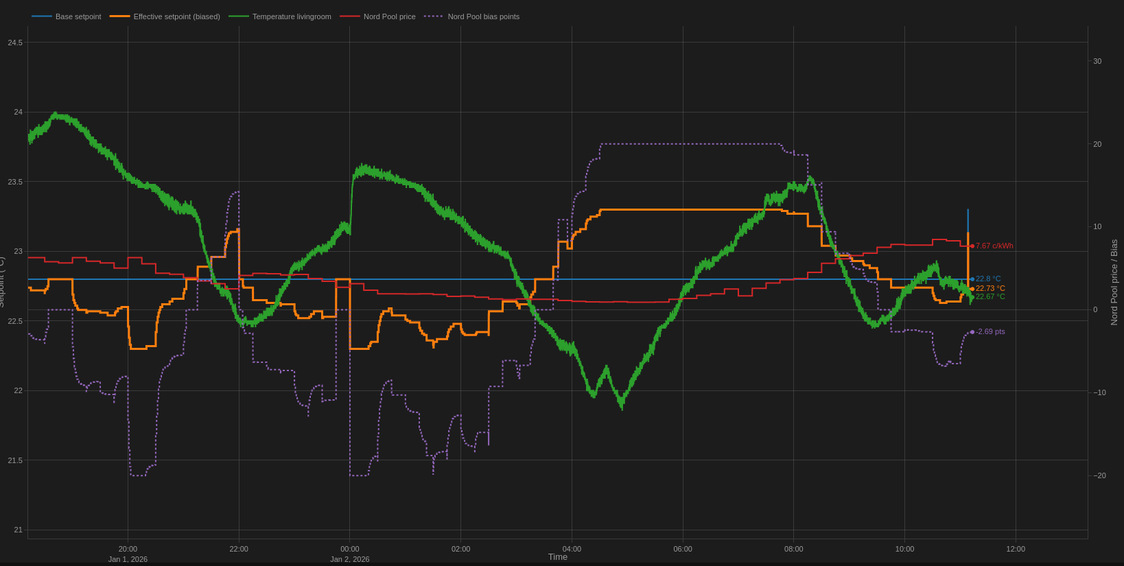Click the green 22.67 °C value label
This screenshot has height=566, width=1124.
tap(990, 297)
